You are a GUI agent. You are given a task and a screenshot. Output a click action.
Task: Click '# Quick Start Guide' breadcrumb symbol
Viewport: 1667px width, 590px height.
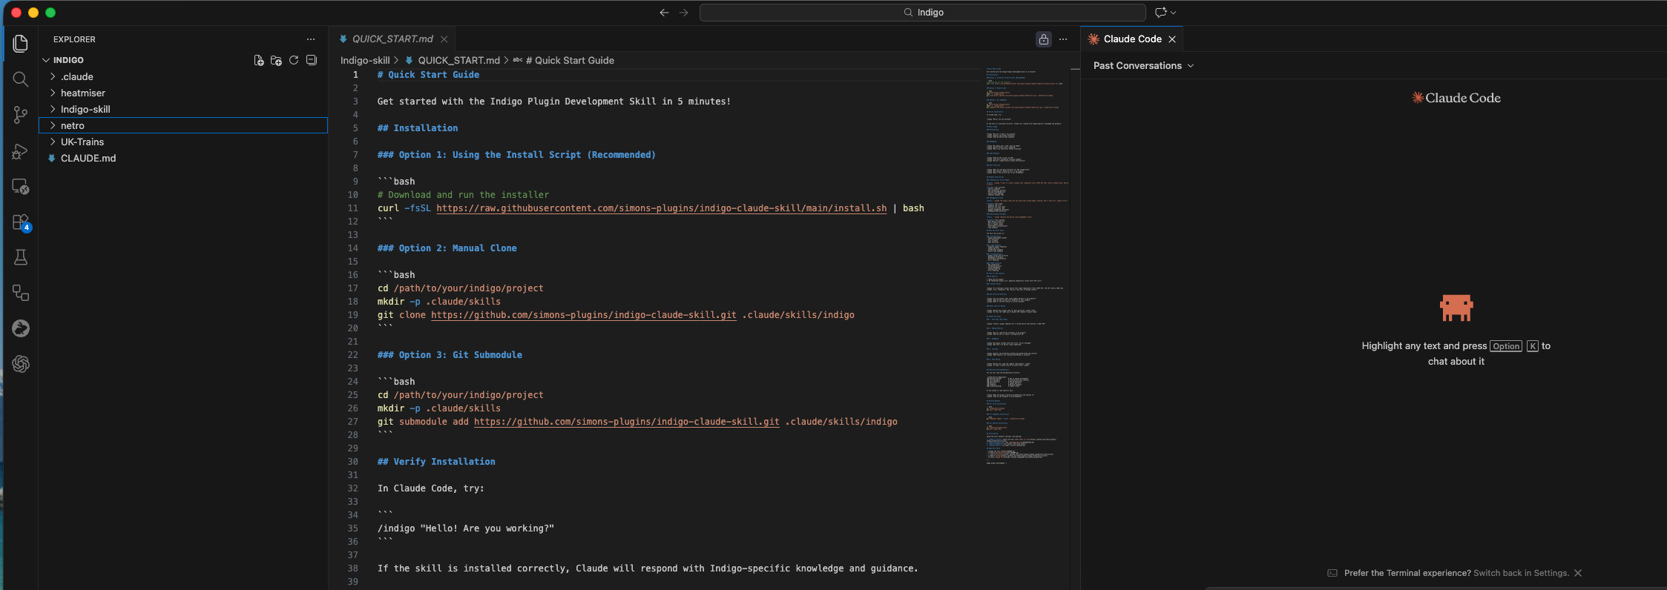570,60
